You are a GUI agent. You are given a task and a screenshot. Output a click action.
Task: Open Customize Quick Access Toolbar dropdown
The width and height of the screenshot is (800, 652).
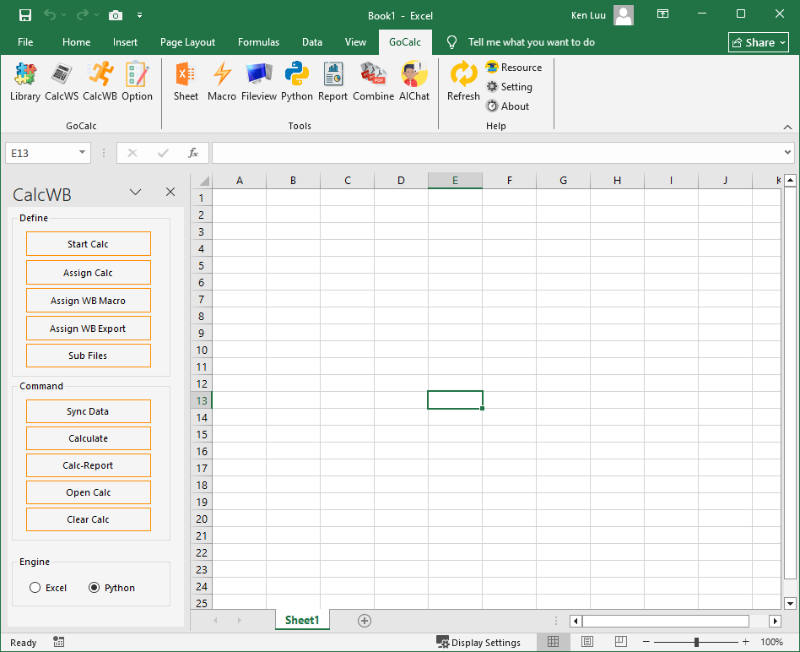tap(139, 15)
